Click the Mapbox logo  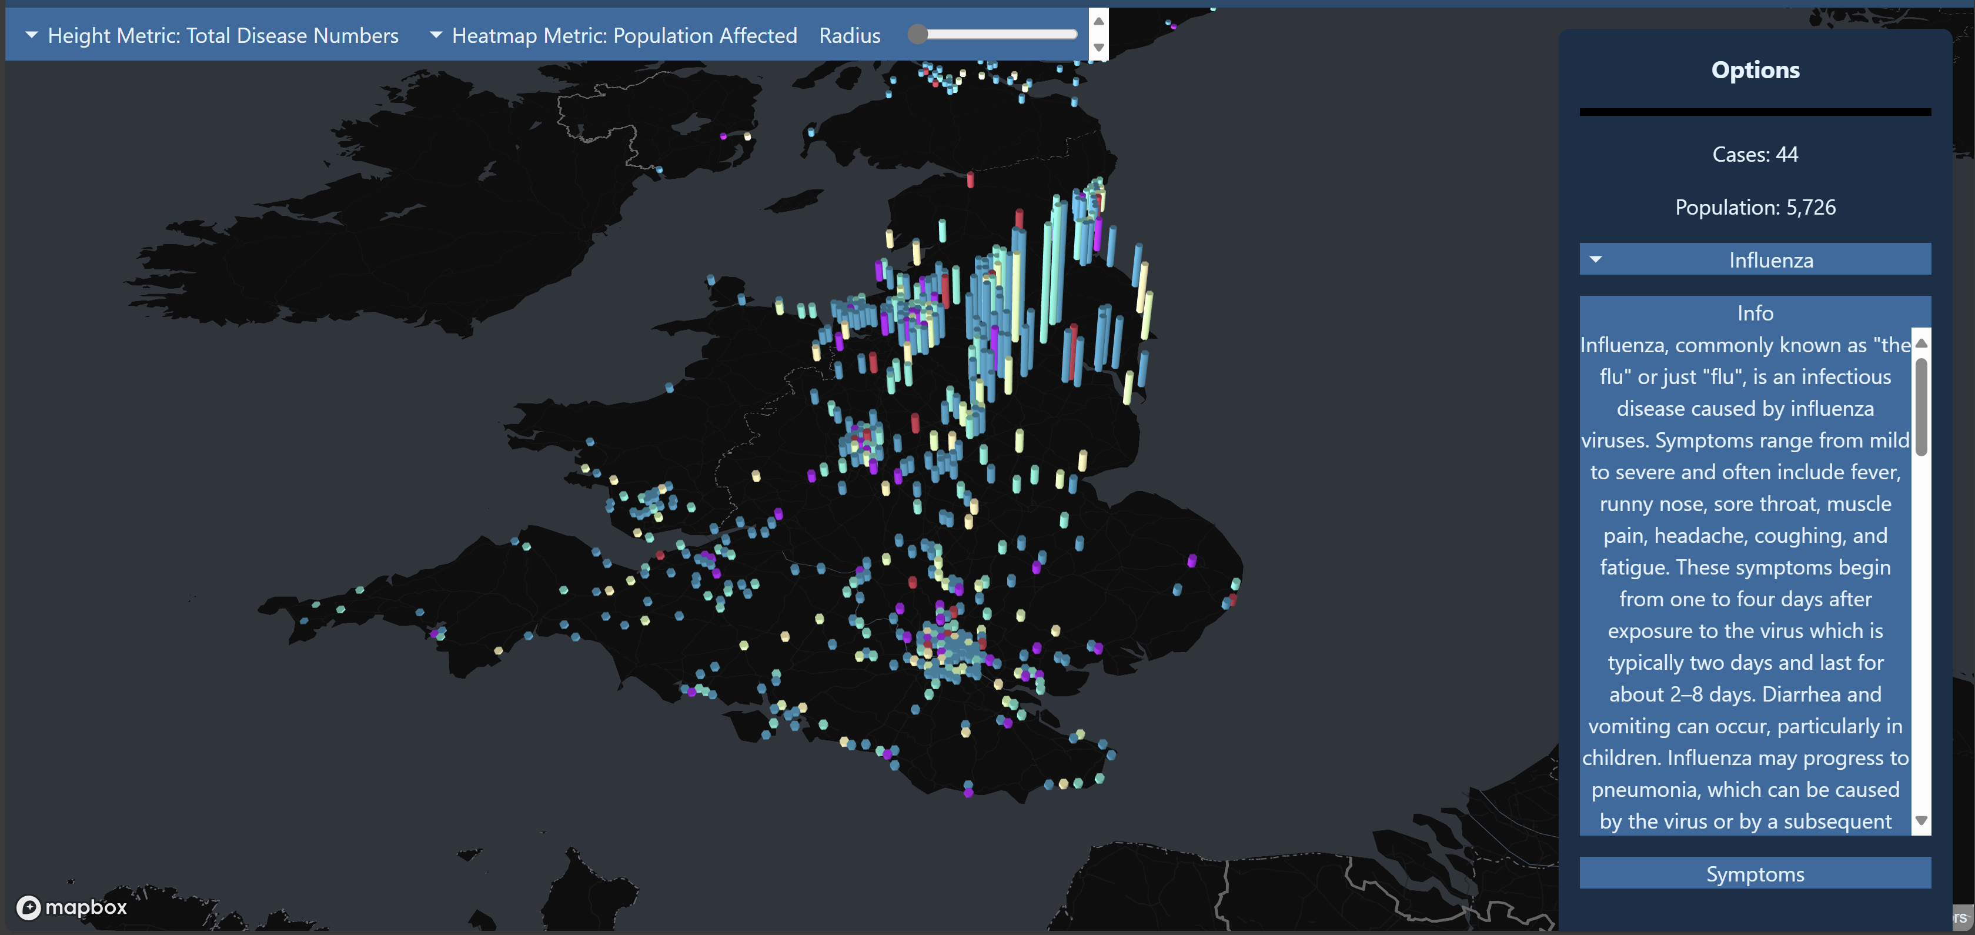click(x=71, y=907)
